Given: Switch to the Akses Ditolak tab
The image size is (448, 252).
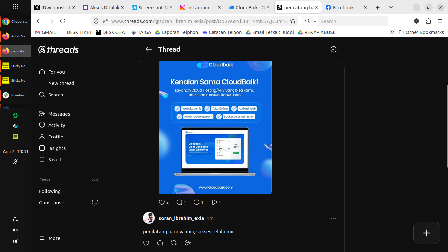Looking at the screenshot, I should click(x=104, y=7).
